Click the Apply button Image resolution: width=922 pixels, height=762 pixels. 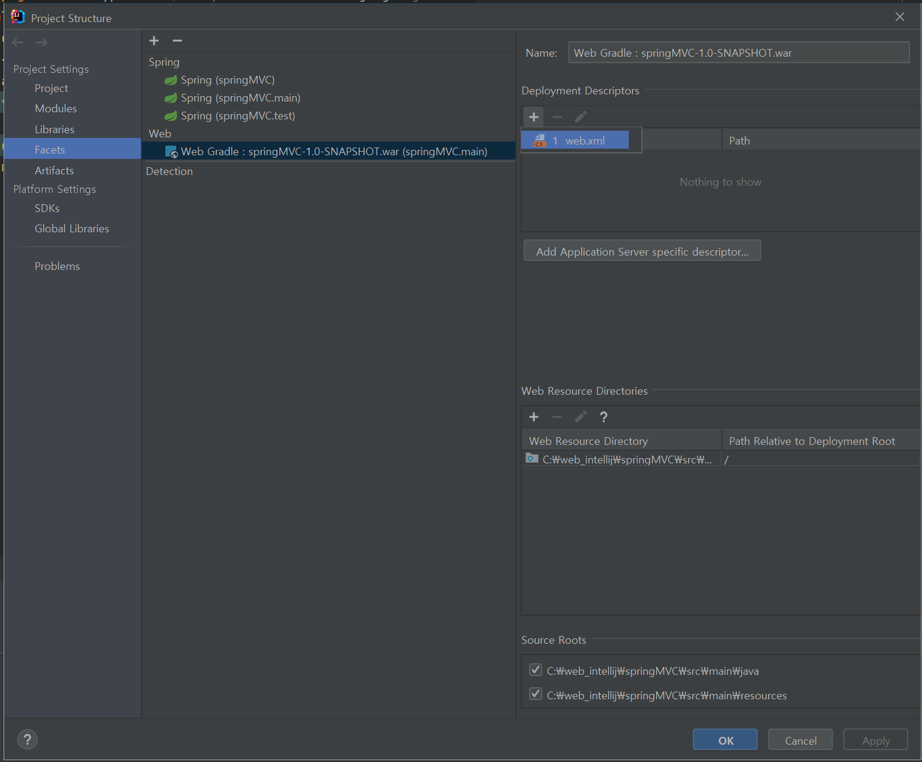[x=875, y=740]
